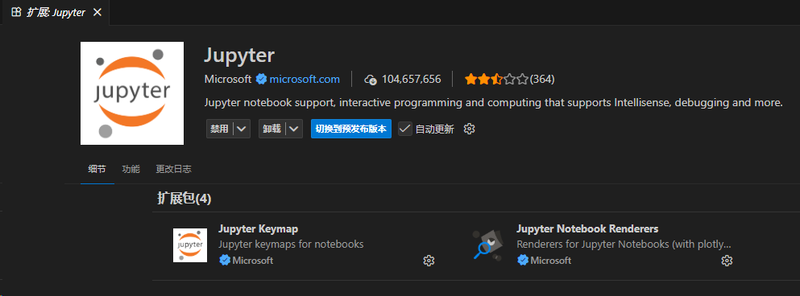The height and width of the screenshot is (296, 800).
Task: Expand the 禁用 dropdown arrow
Action: 242,129
